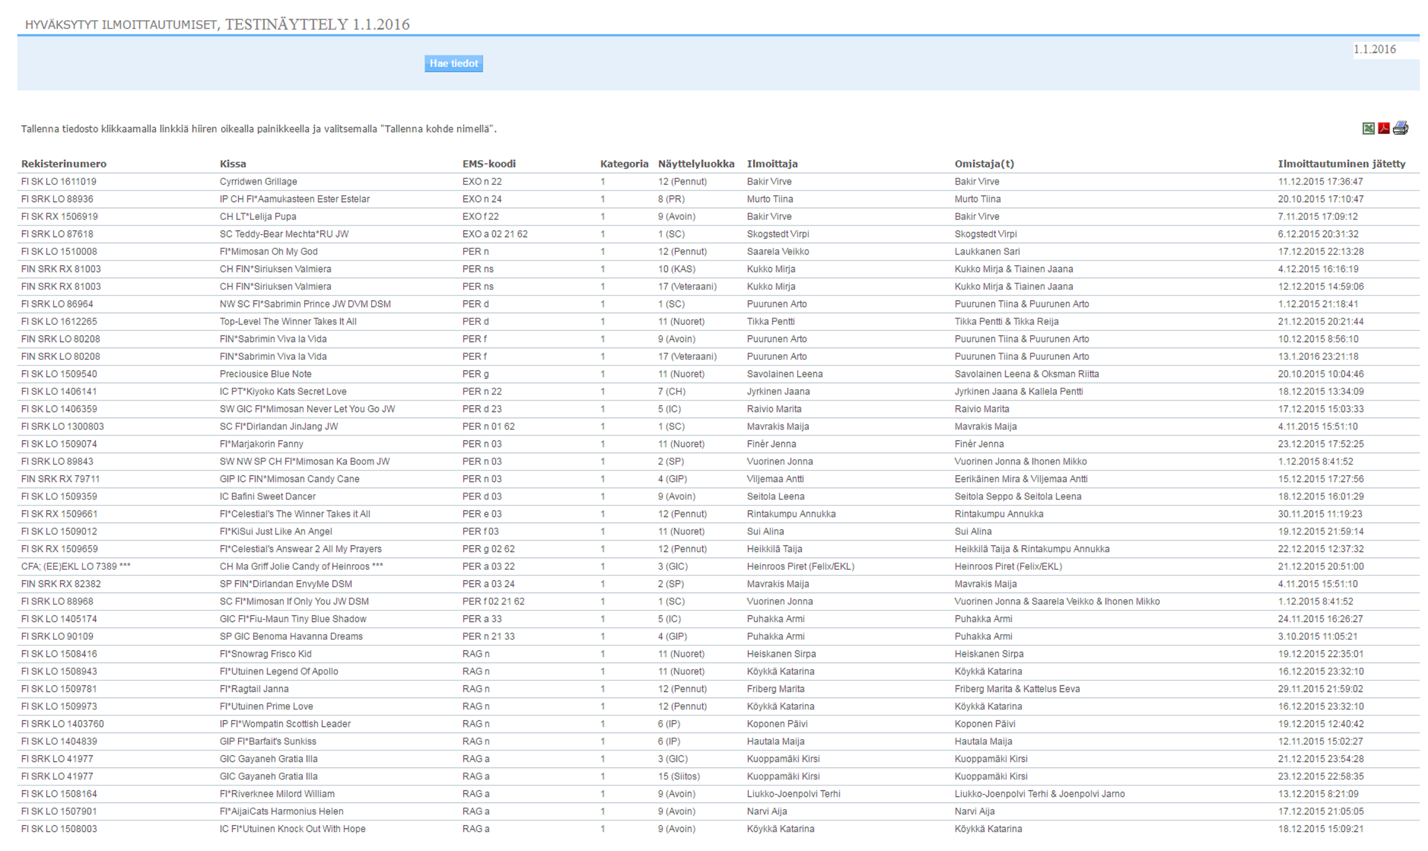
Task: Print the registrations list
Action: (1400, 128)
